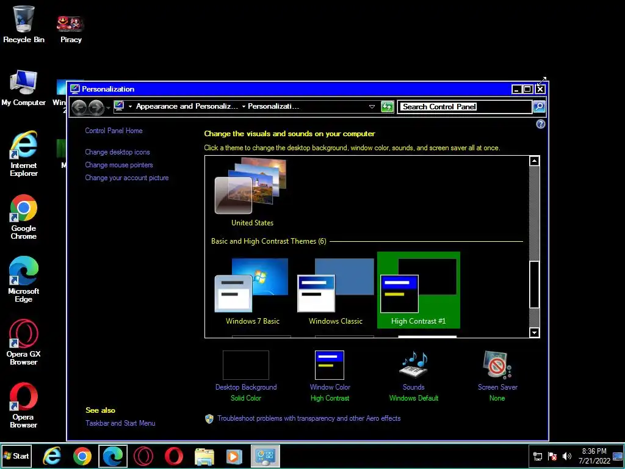Open Taskbar and Start Menu link
The height and width of the screenshot is (469, 625).
click(120, 423)
